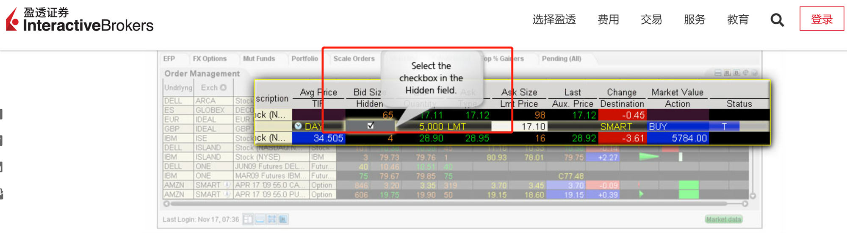Open the 费用 menu
The height and width of the screenshot is (233, 847).
pyautogui.click(x=608, y=19)
